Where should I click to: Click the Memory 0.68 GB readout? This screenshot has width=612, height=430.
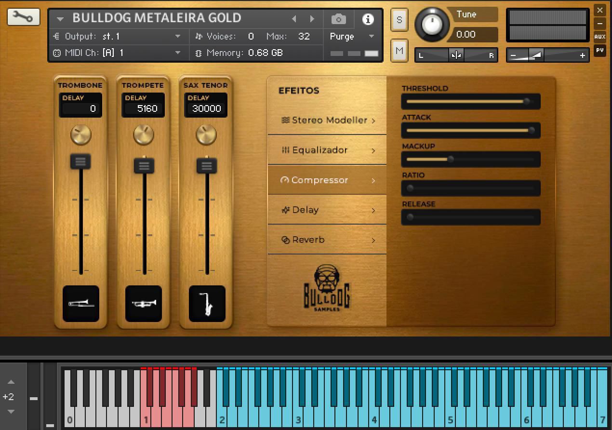click(x=266, y=53)
